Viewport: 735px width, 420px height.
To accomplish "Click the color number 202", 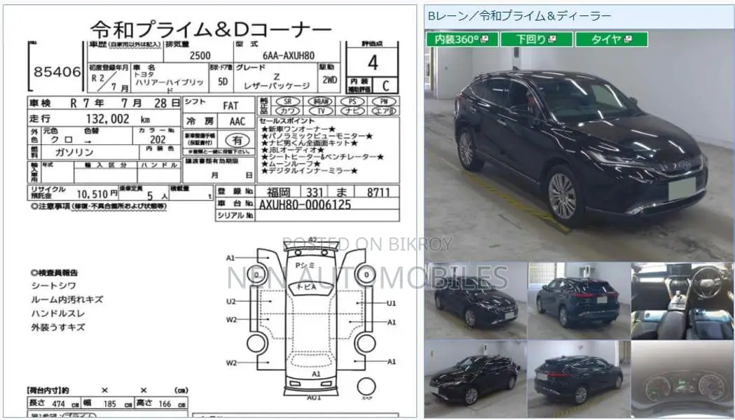I will (x=158, y=139).
